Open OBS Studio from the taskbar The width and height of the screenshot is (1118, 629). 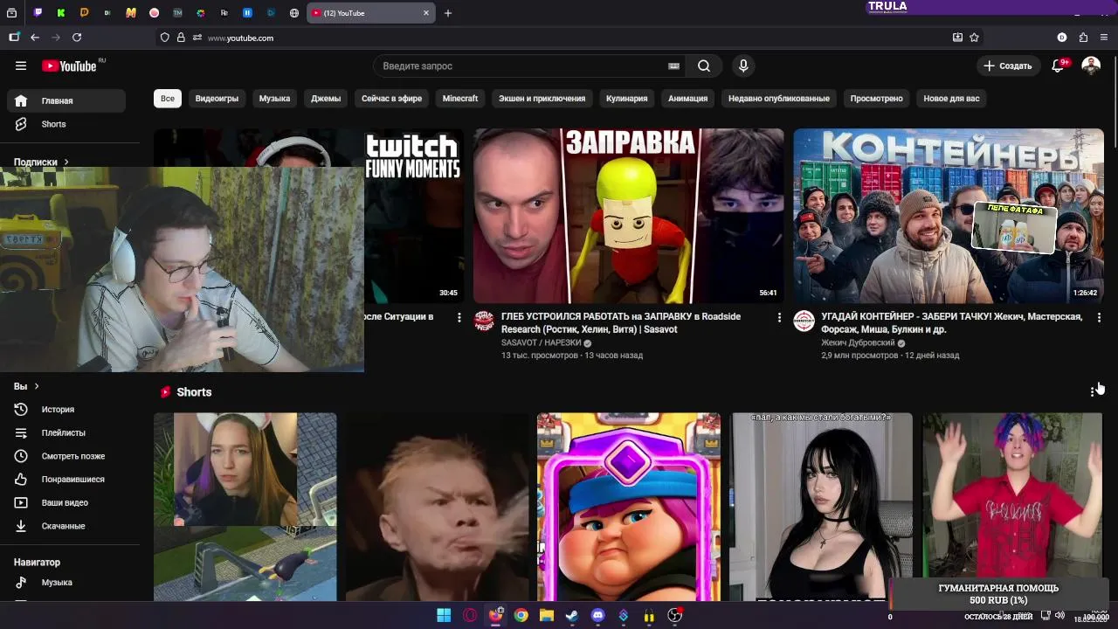click(x=674, y=616)
